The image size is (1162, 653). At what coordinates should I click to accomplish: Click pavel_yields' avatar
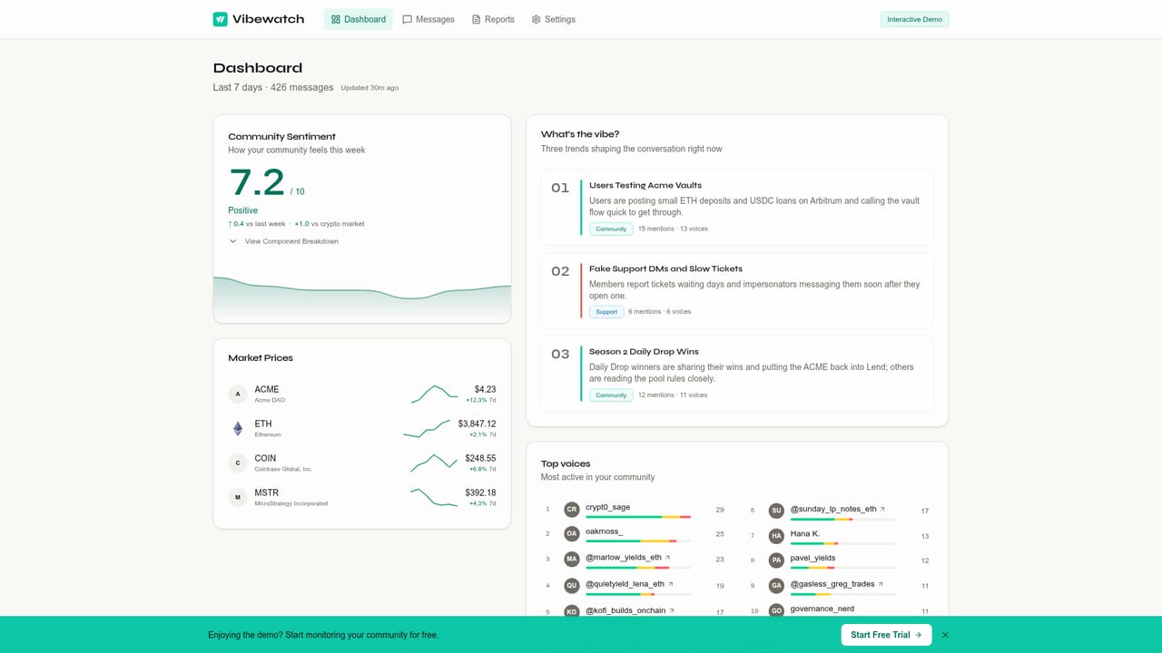tap(776, 560)
